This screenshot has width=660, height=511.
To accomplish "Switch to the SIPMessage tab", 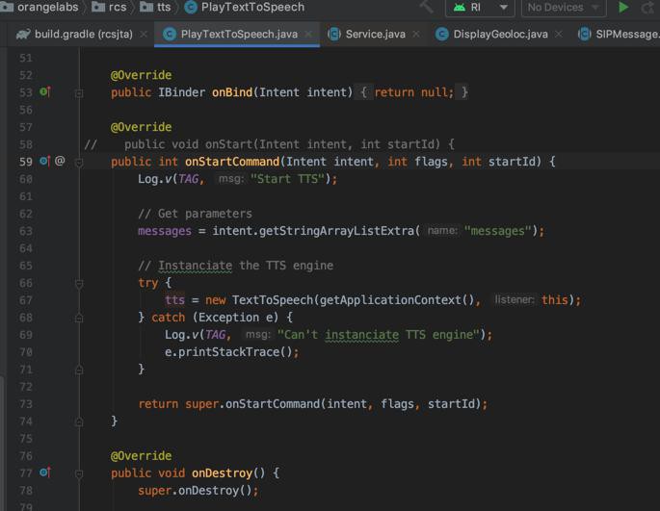I will 619,34.
